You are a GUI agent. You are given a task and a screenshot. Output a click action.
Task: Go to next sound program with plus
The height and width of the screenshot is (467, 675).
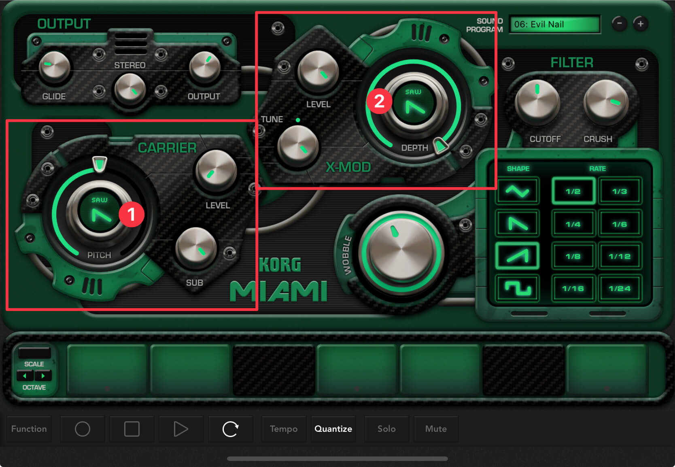click(641, 24)
